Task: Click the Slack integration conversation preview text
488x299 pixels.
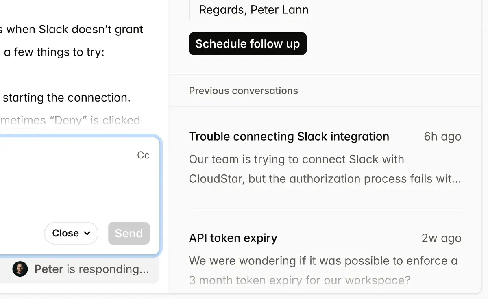Action: (x=296, y=169)
